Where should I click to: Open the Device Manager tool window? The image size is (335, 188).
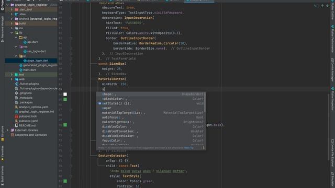click(x=333, y=69)
